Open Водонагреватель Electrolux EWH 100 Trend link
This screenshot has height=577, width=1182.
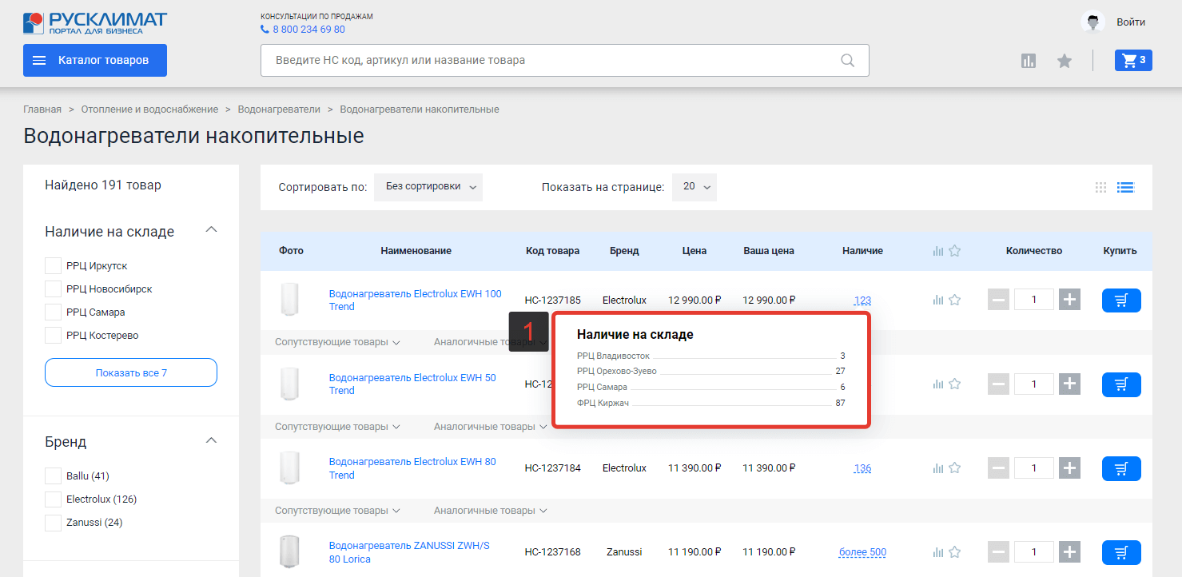[x=416, y=300]
